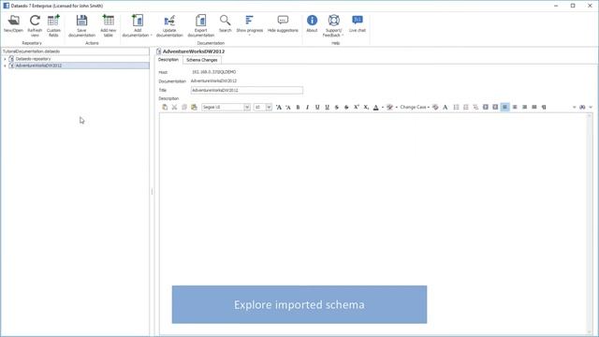
Task: Click Update documentation in the ribbon
Action: click(169, 25)
